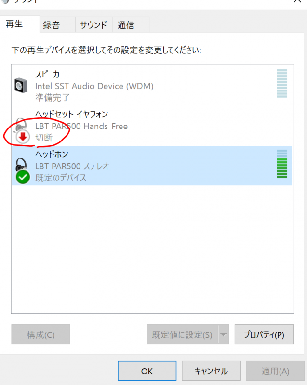
Task: Select the LBT-PAR500 Hands-Free entry
Action: (152, 126)
